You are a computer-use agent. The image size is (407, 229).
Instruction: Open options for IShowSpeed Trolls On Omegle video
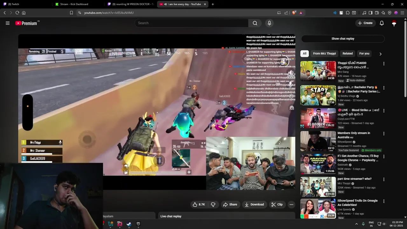[x=384, y=201]
